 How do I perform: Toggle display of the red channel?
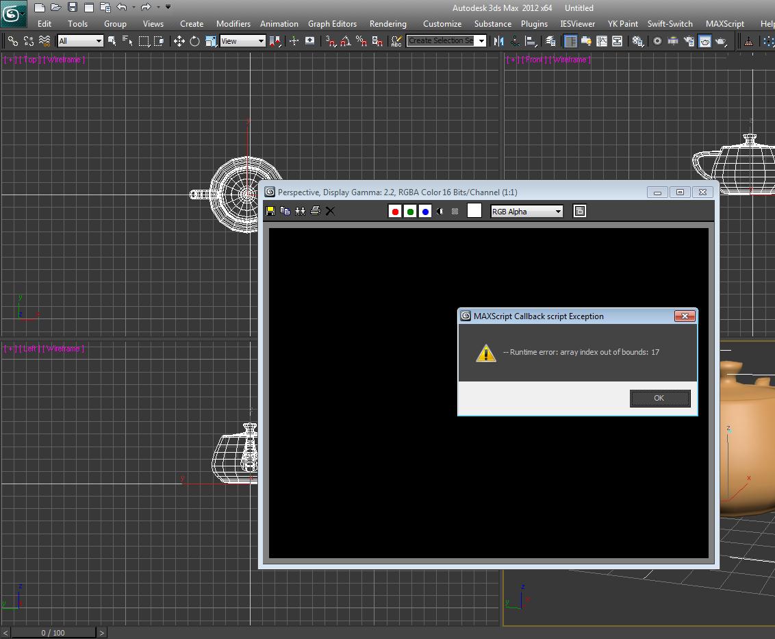pos(395,211)
